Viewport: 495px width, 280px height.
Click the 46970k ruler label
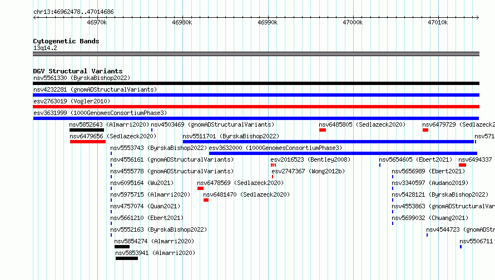click(97, 22)
